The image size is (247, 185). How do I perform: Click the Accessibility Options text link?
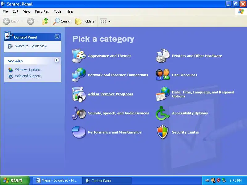(190, 113)
